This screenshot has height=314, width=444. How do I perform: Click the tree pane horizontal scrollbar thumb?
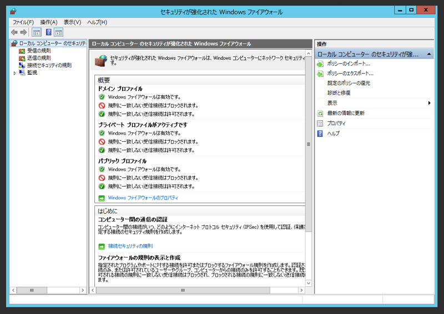(x=32, y=290)
